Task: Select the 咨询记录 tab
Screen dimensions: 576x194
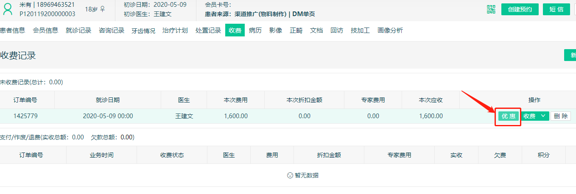Action: [x=112, y=30]
